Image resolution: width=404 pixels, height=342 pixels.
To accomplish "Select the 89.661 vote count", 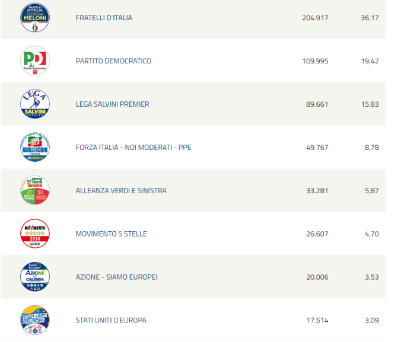I will click(317, 104).
